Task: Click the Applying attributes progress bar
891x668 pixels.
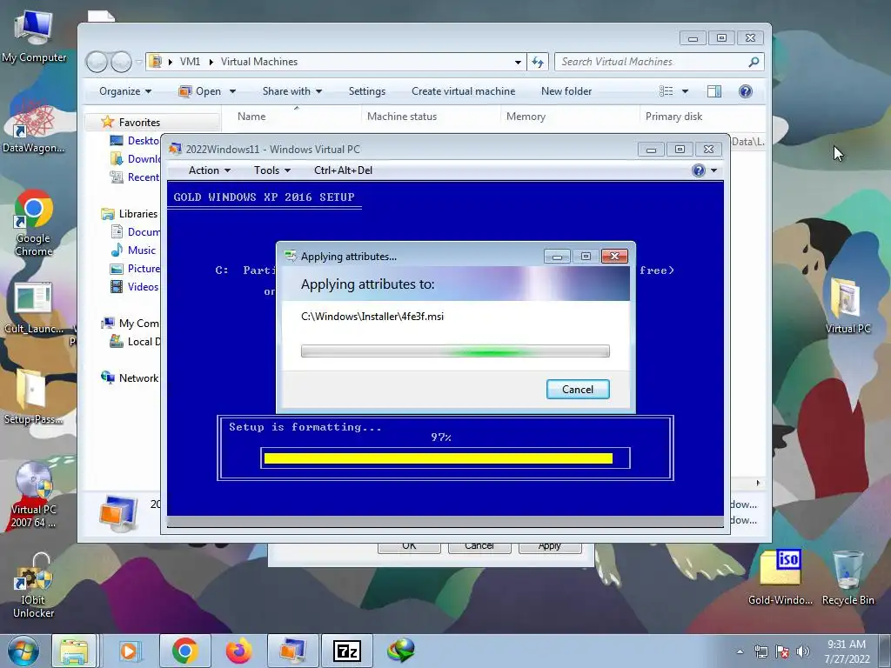Action: point(455,351)
